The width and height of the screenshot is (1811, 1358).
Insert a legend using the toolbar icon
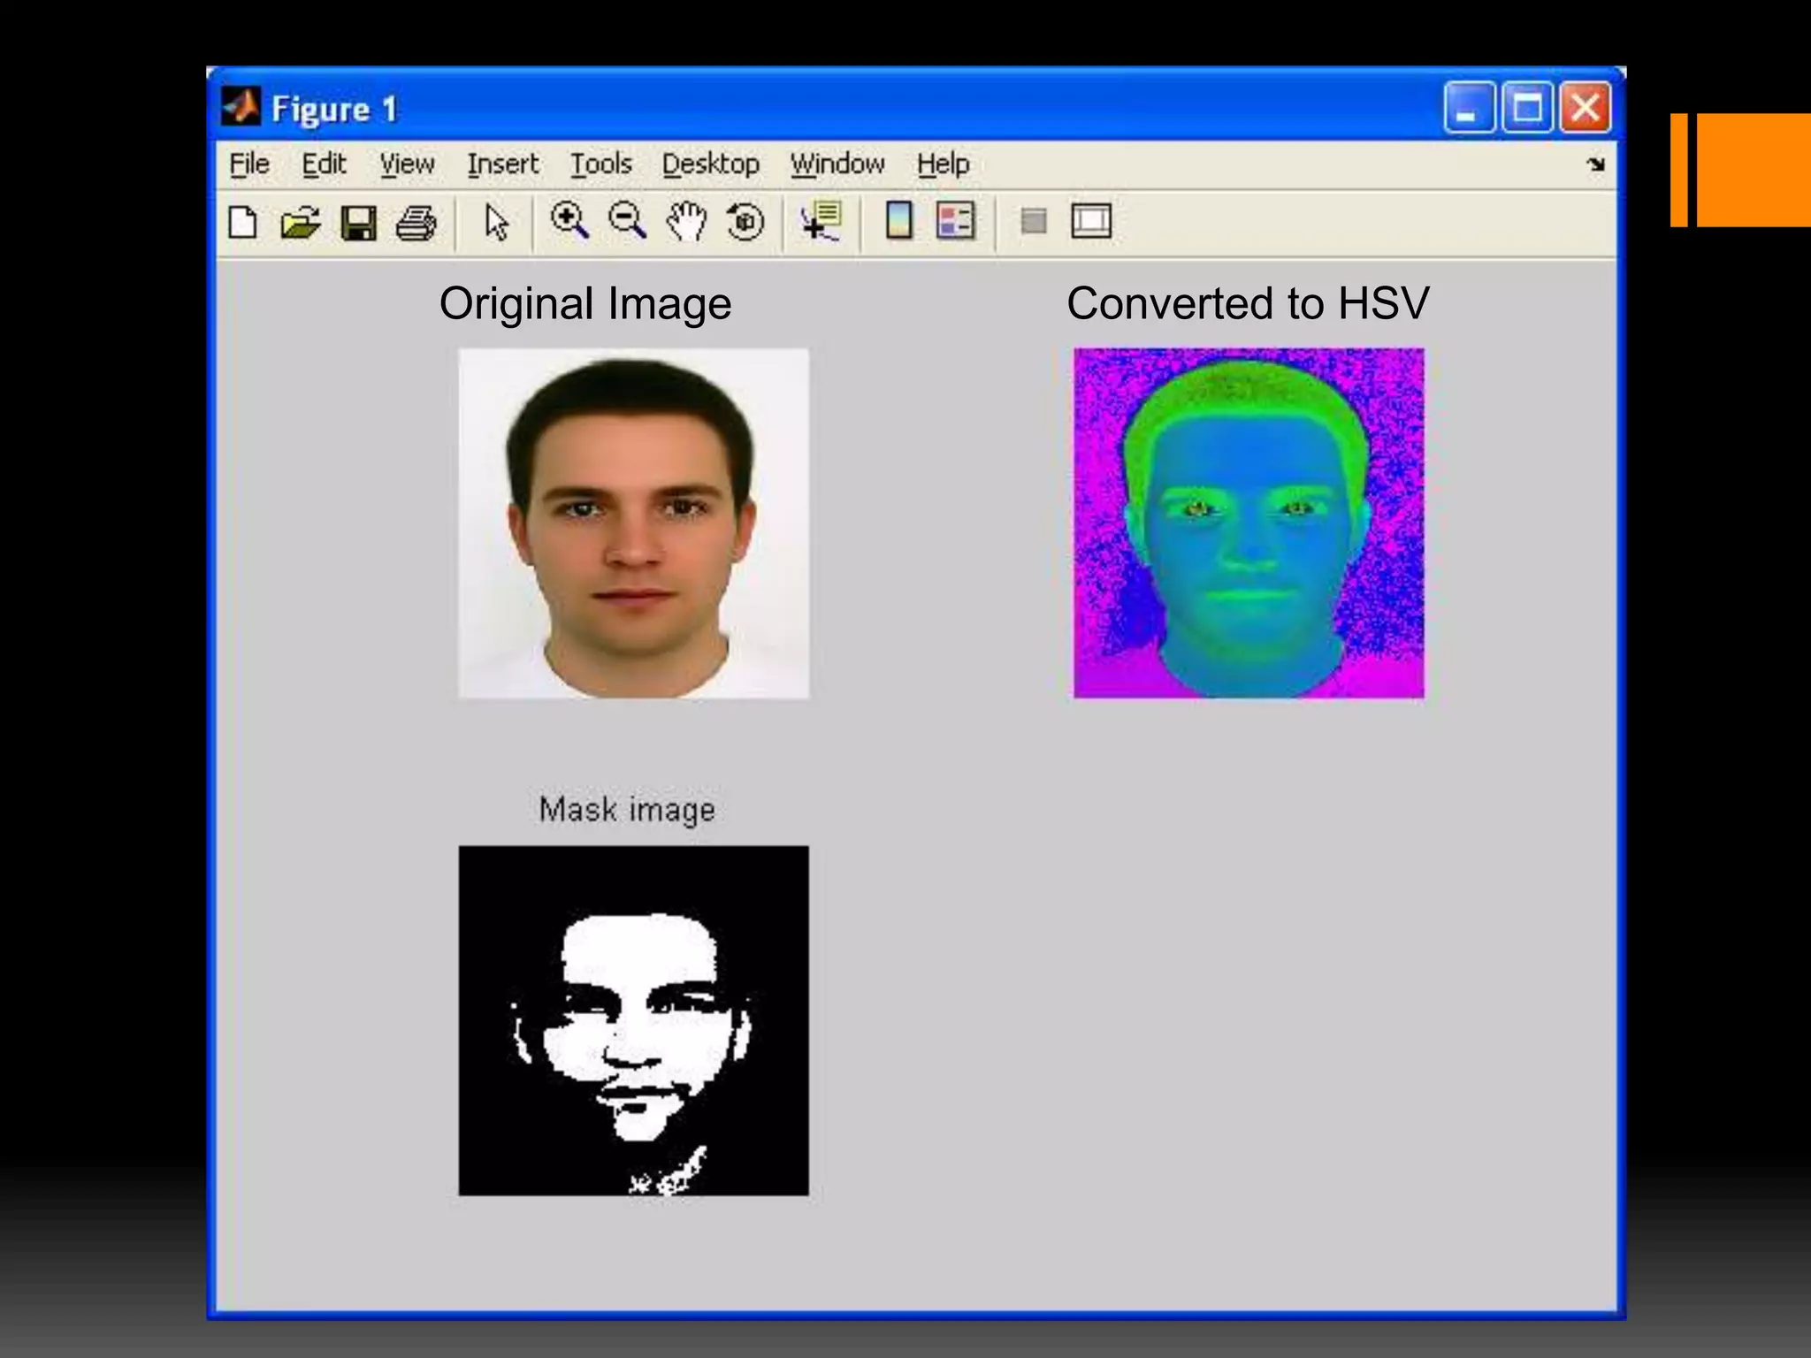956,221
